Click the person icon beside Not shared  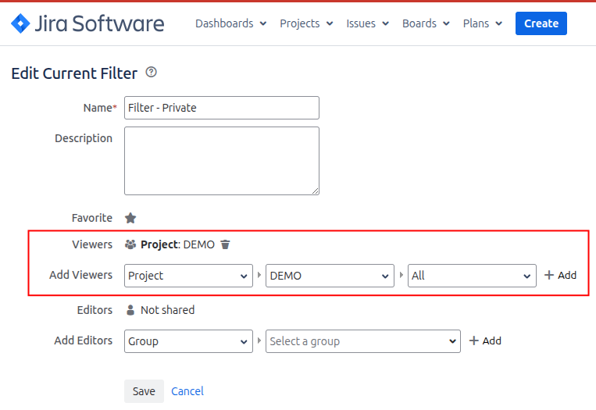point(130,310)
